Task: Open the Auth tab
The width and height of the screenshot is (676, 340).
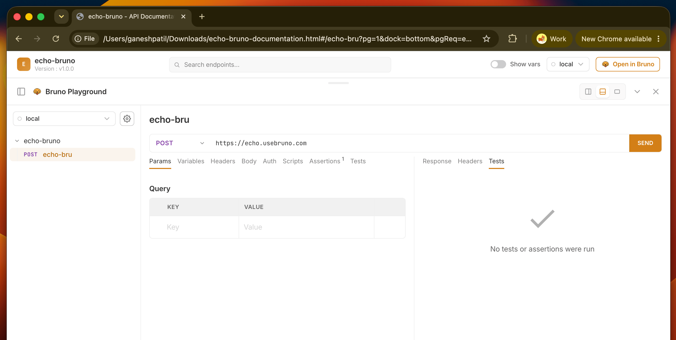Action: coord(270,161)
